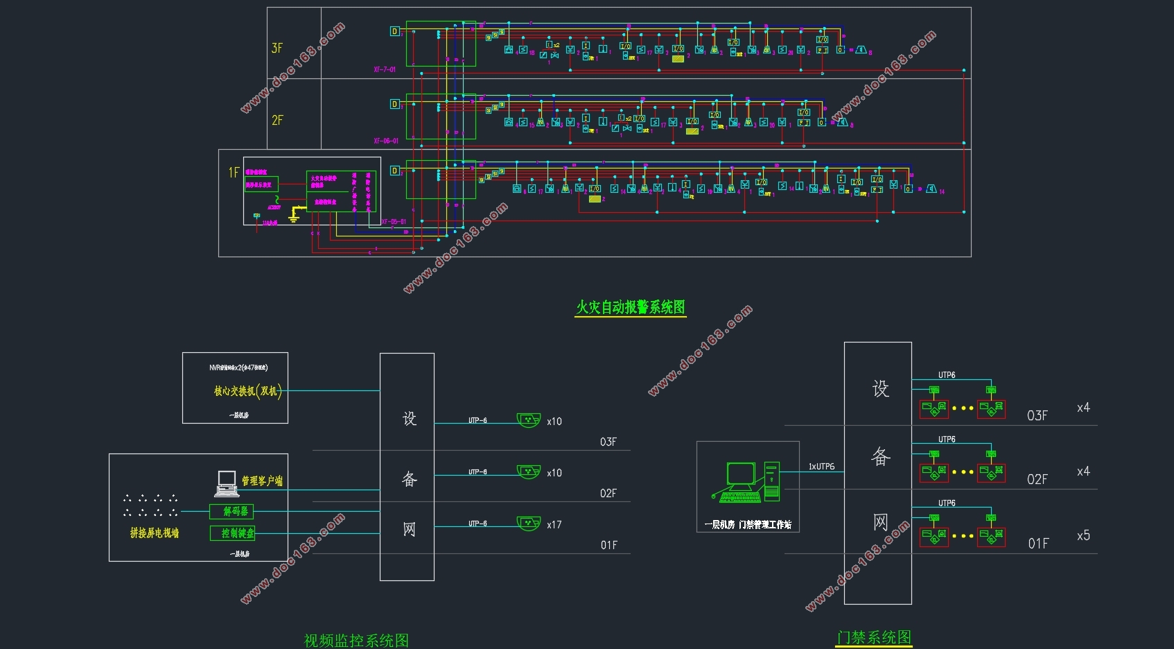Screen dimensions: 1174x649
Task: Select the 核心交换机(双机) label
Action: pyautogui.click(x=247, y=391)
